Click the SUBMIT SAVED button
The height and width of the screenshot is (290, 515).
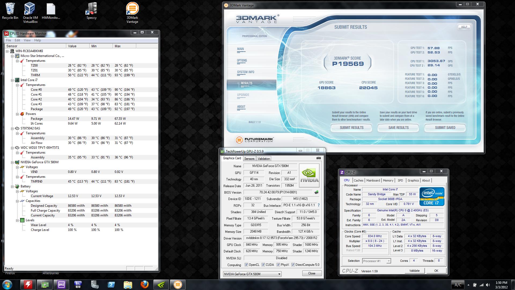tap(445, 128)
